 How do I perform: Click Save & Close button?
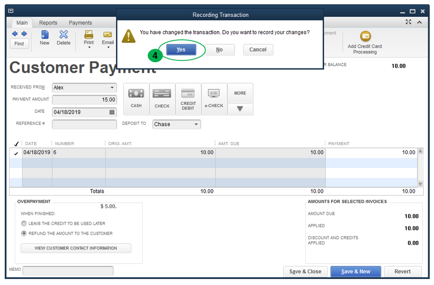pyautogui.click(x=305, y=272)
